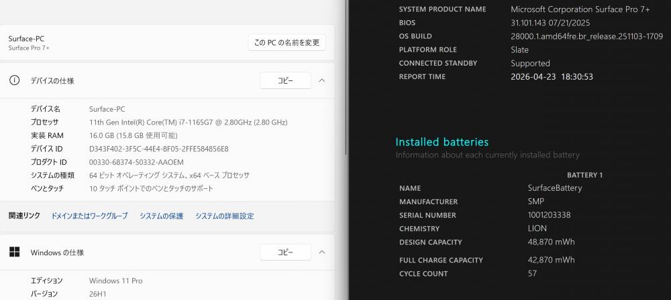Image resolution: width=671 pixels, height=300 pixels.
Task: Select the platform role Slate value
Action: click(x=519, y=50)
